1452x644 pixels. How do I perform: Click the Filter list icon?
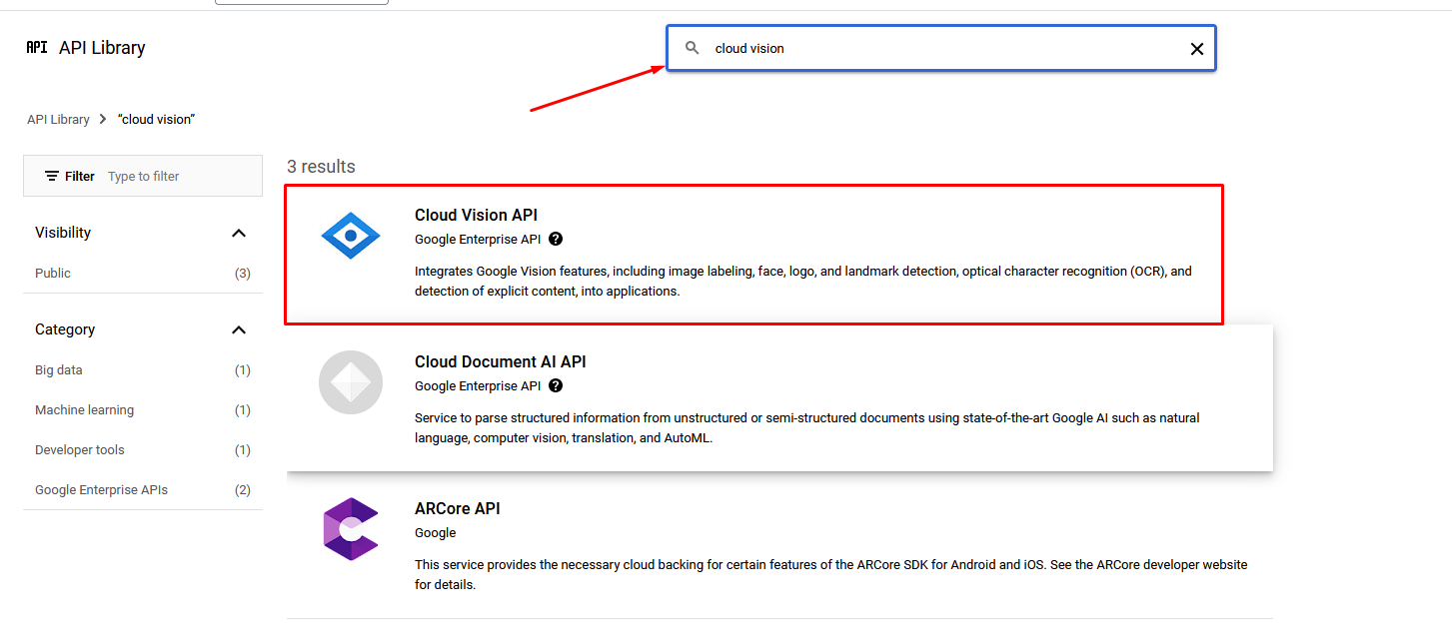pos(52,176)
